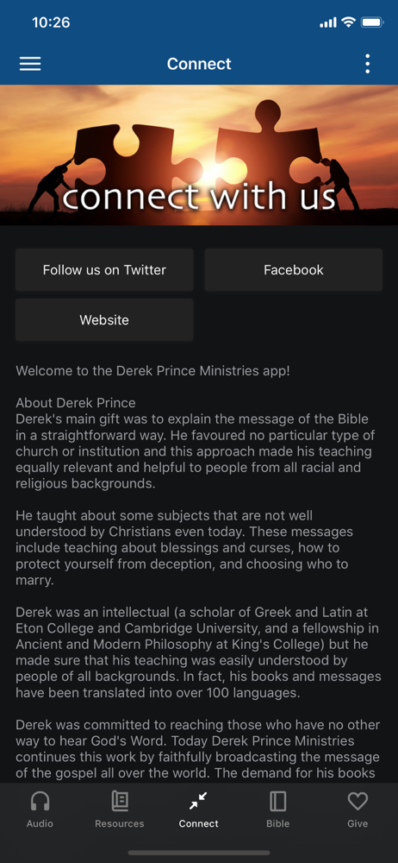This screenshot has height=863, width=398.
Task: Tap the battery indicator icon
Action: pos(372,22)
